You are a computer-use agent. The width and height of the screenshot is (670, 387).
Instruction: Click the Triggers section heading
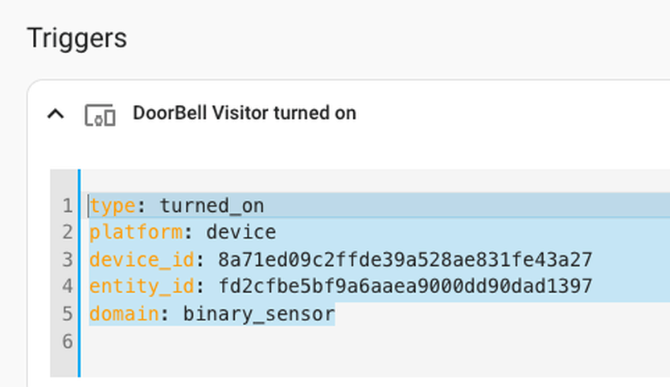[77, 38]
